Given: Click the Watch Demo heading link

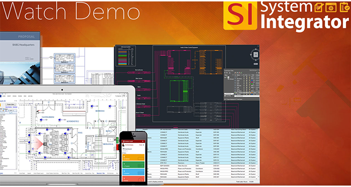Looking at the screenshot, I should (x=70, y=11).
